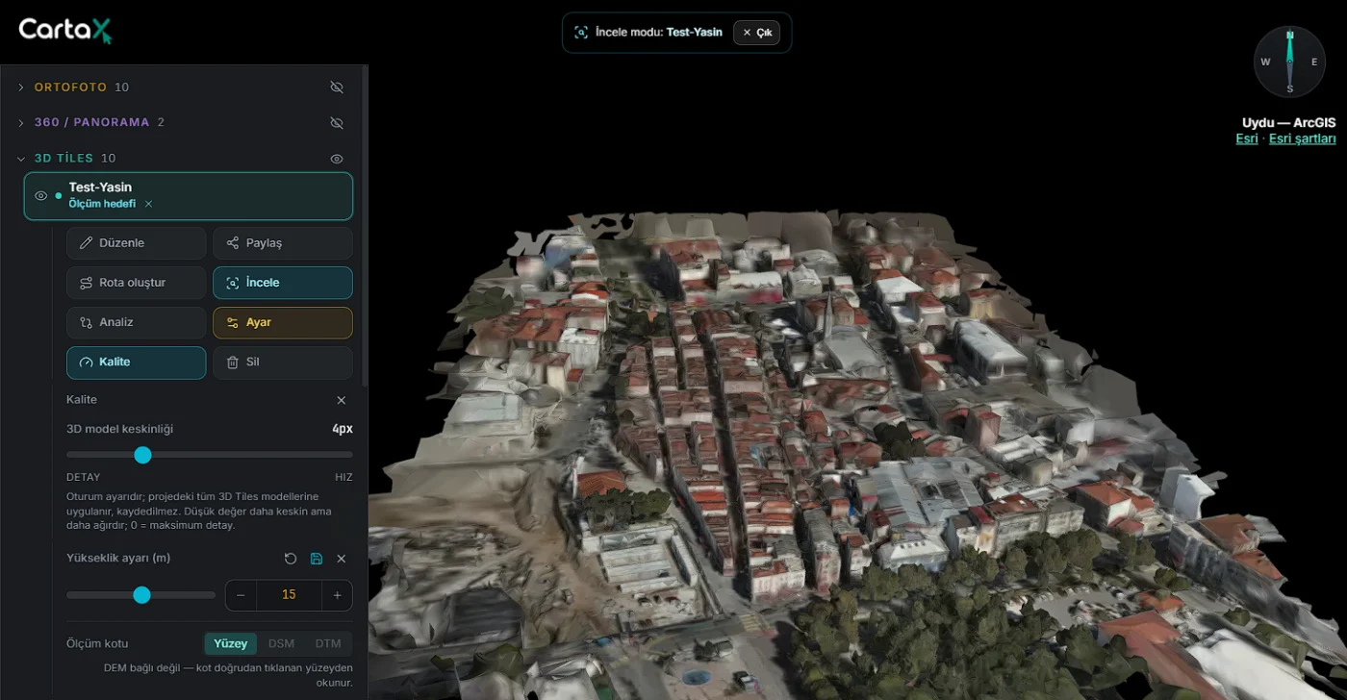Toggle 360 / PANORAMA group visibility
1347x700 pixels.
(337, 123)
